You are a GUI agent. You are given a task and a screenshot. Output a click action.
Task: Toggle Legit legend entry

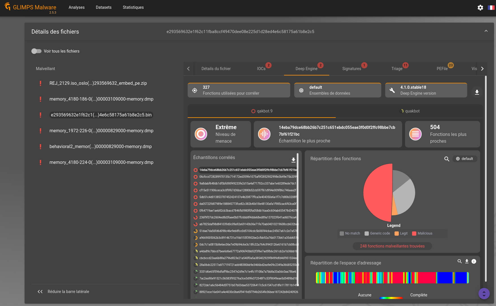click(401, 233)
